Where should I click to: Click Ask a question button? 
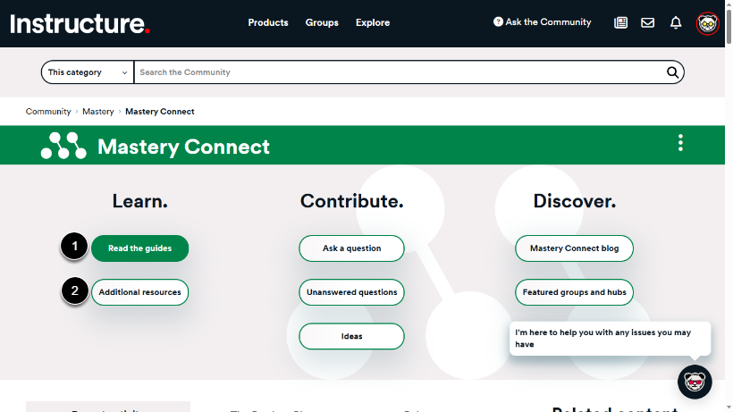(351, 248)
